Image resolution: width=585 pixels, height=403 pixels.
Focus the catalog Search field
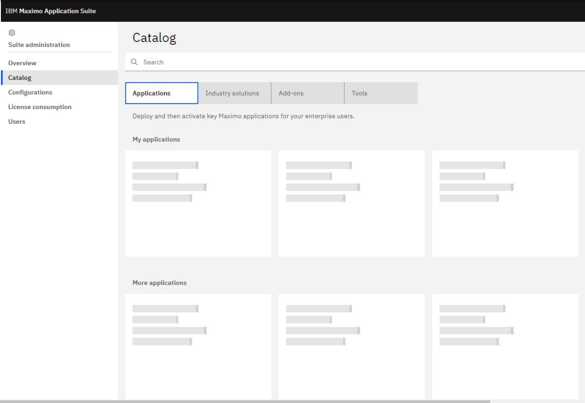(355, 62)
